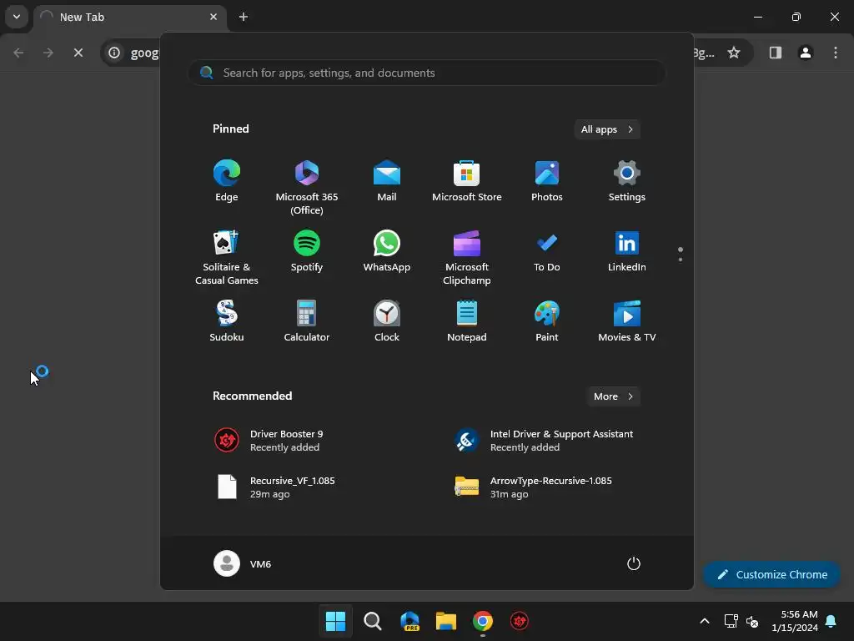Launch Calculator
Screen dimensions: 854x641
(307, 321)
